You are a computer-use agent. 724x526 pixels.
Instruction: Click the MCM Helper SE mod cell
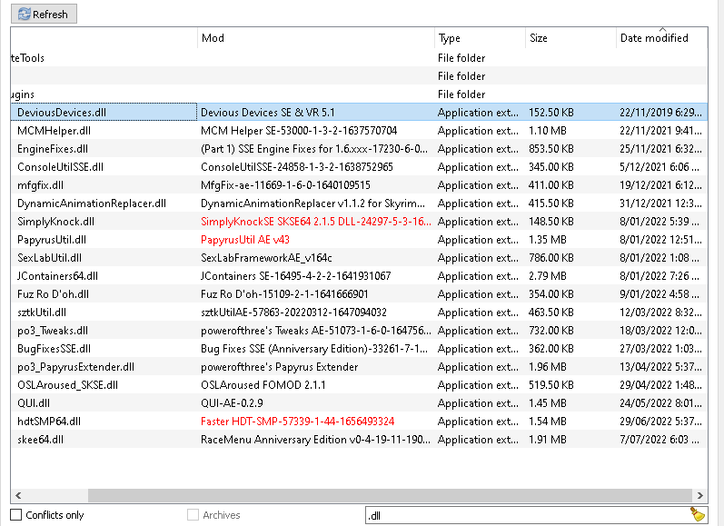299,131
